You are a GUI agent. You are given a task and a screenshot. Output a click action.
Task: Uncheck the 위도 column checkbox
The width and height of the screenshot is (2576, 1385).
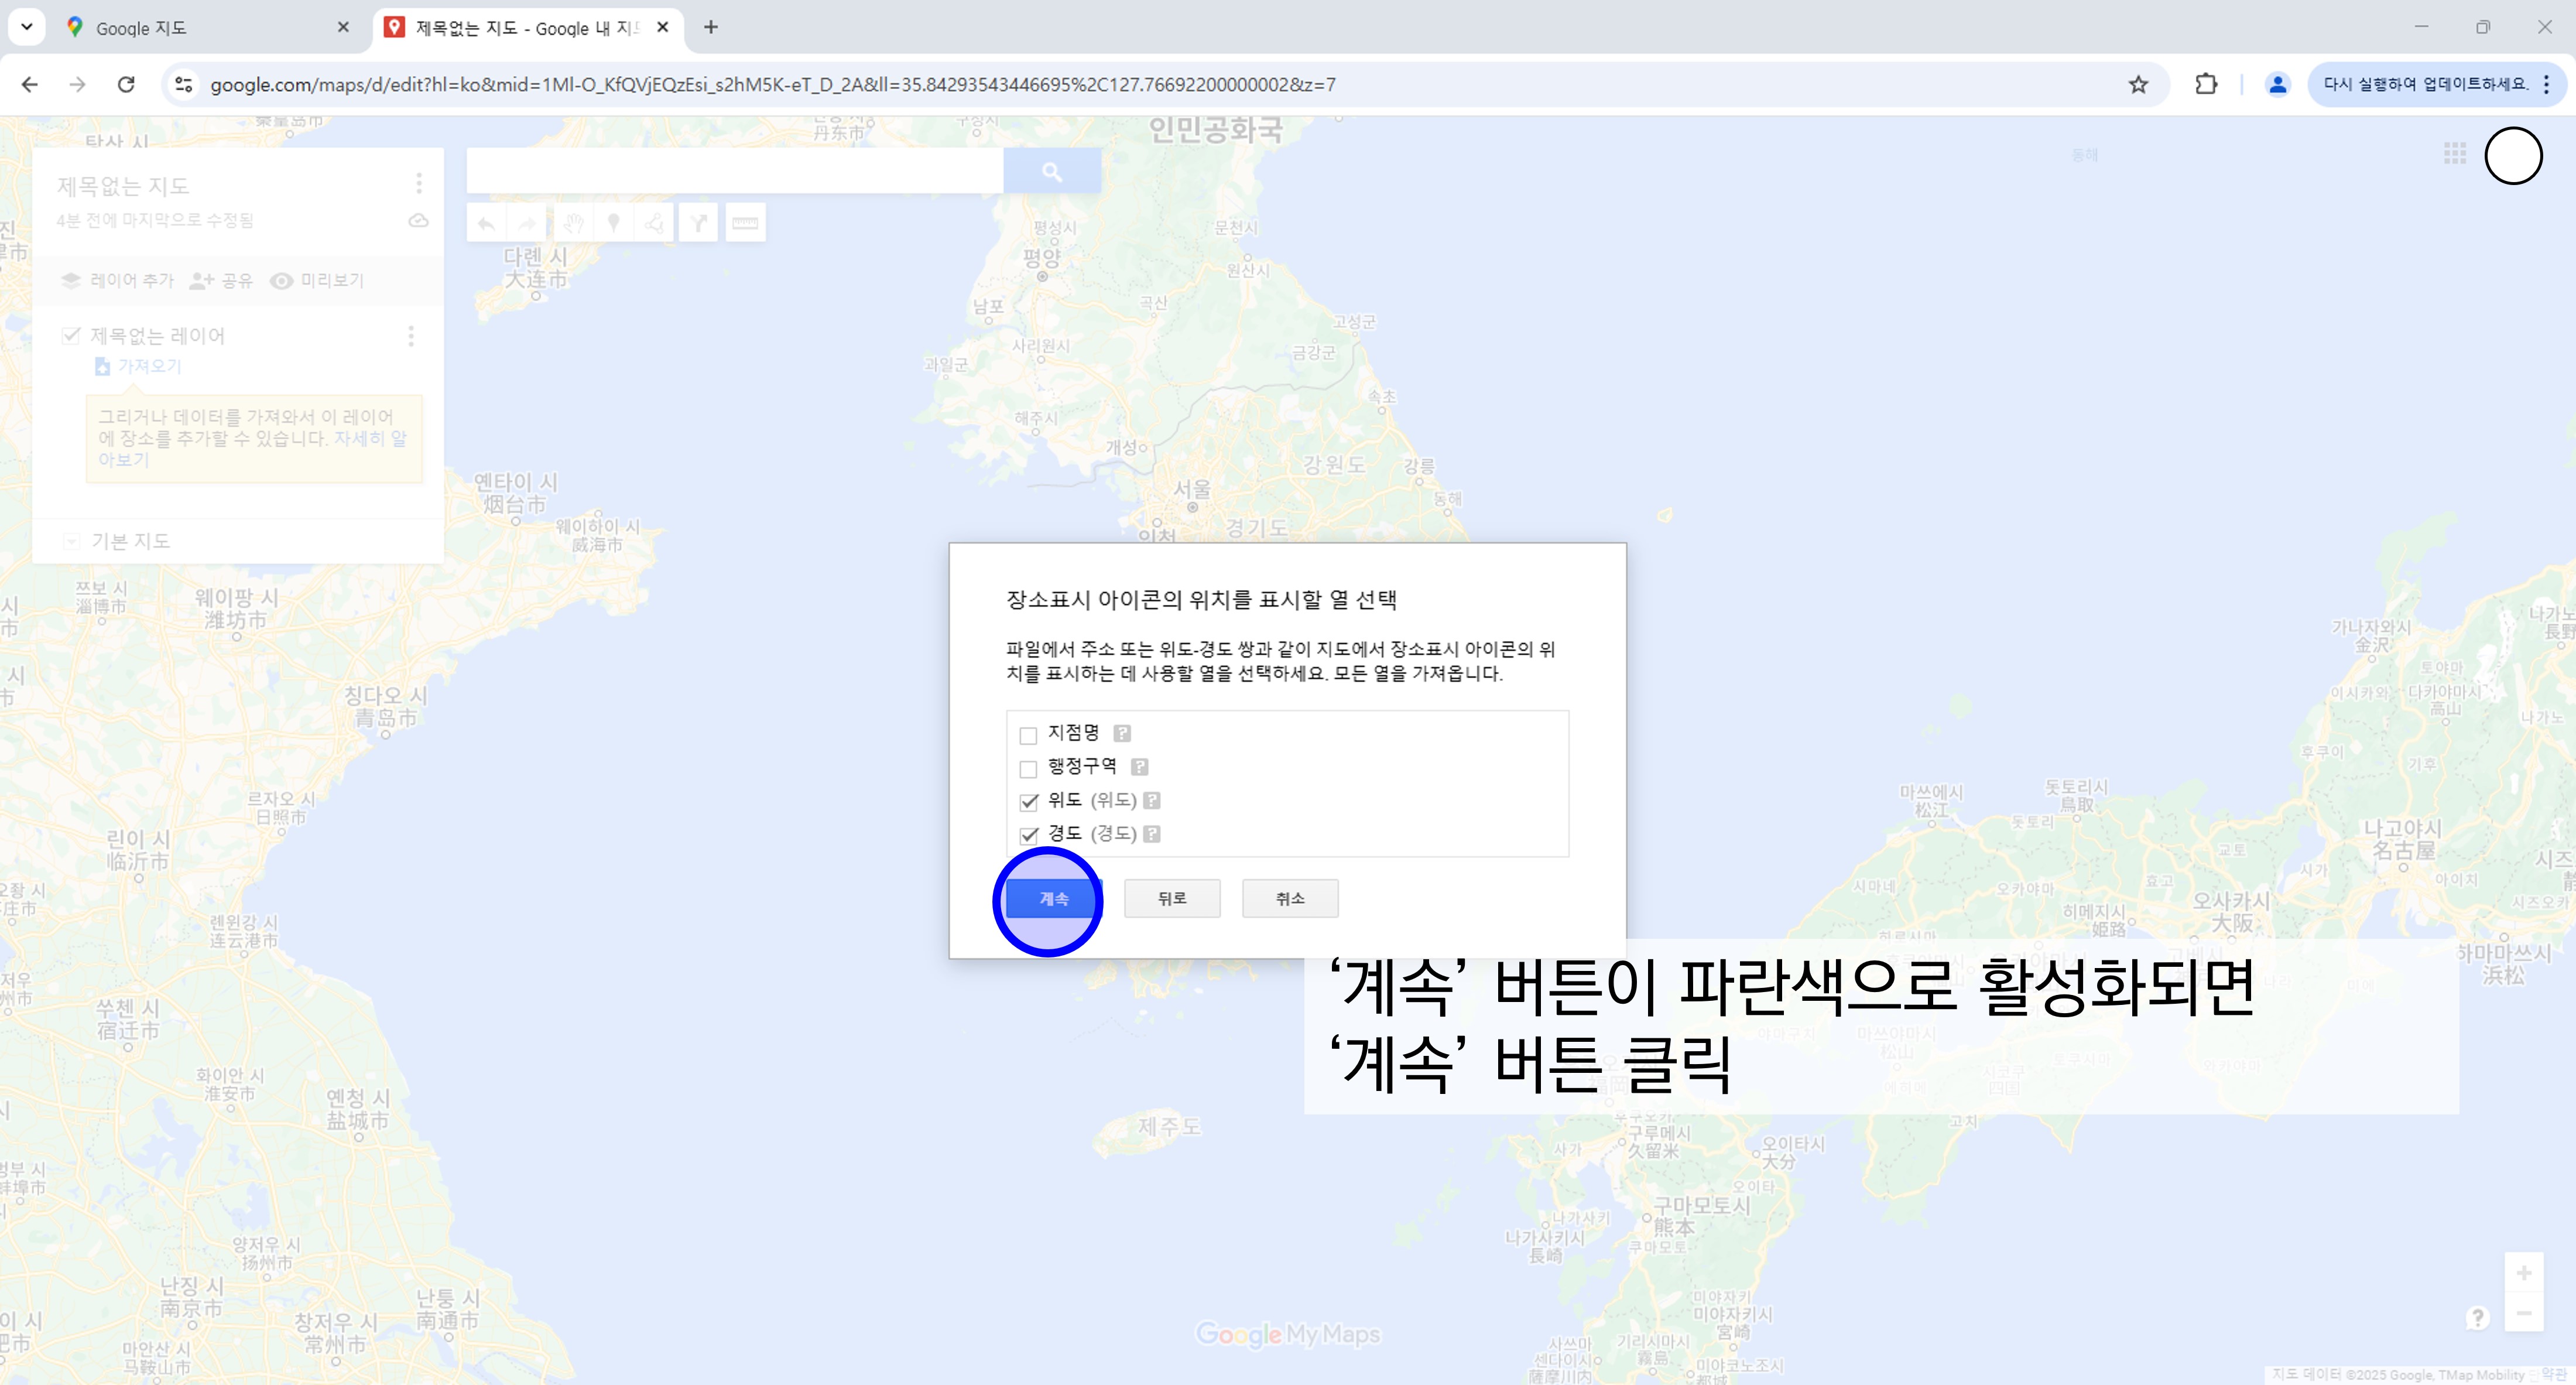(1028, 802)
